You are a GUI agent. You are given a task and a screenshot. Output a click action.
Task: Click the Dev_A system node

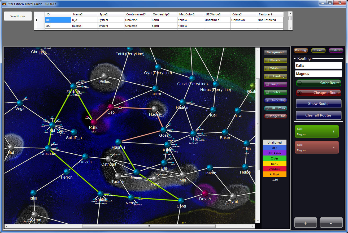point(205,193)
